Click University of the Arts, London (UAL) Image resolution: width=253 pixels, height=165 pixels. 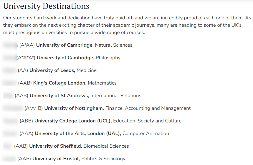78,134
